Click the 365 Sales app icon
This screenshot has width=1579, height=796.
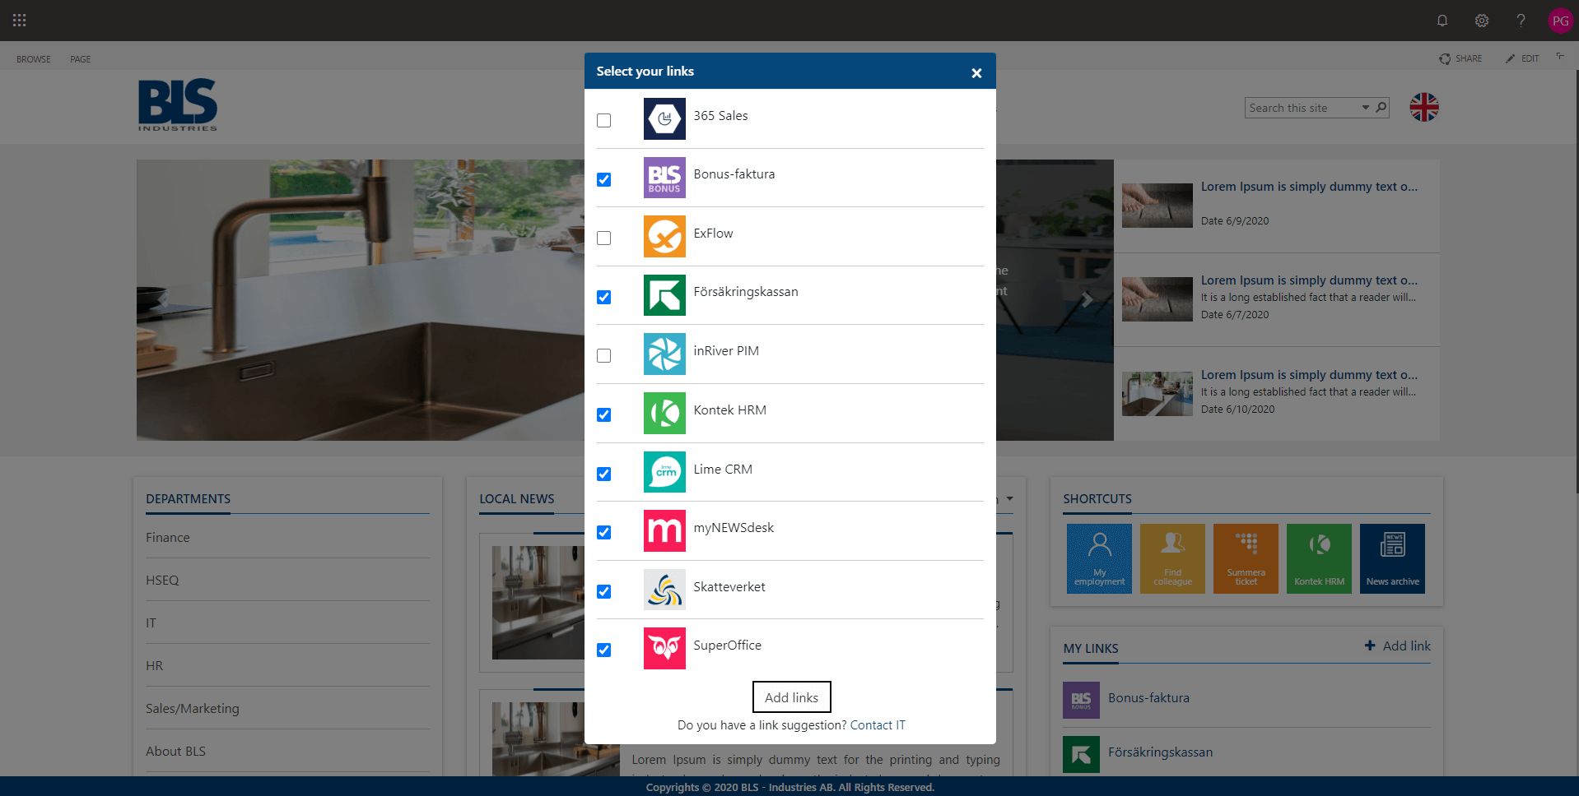point(664,119)
